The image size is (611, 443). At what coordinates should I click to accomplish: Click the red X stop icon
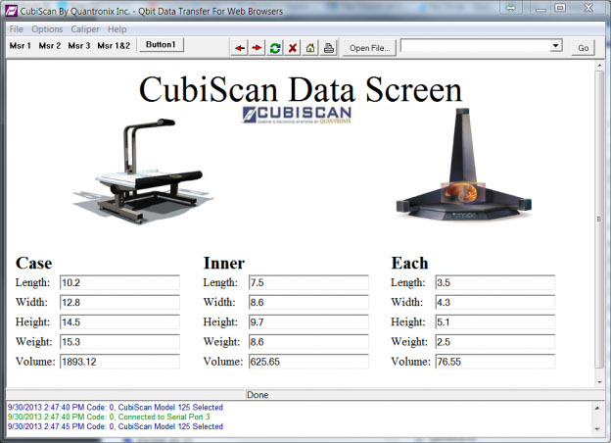coord(293,47)
